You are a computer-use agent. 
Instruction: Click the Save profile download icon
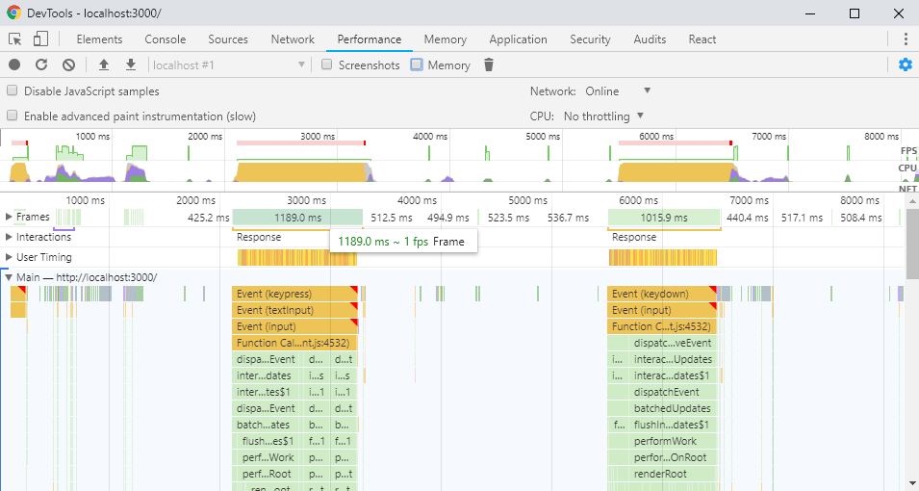[x=131, y=65]
